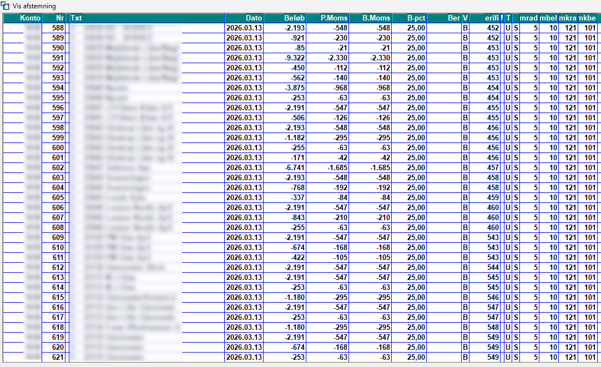
Task: Click value 457 in row 602
Action: [493, 168]
